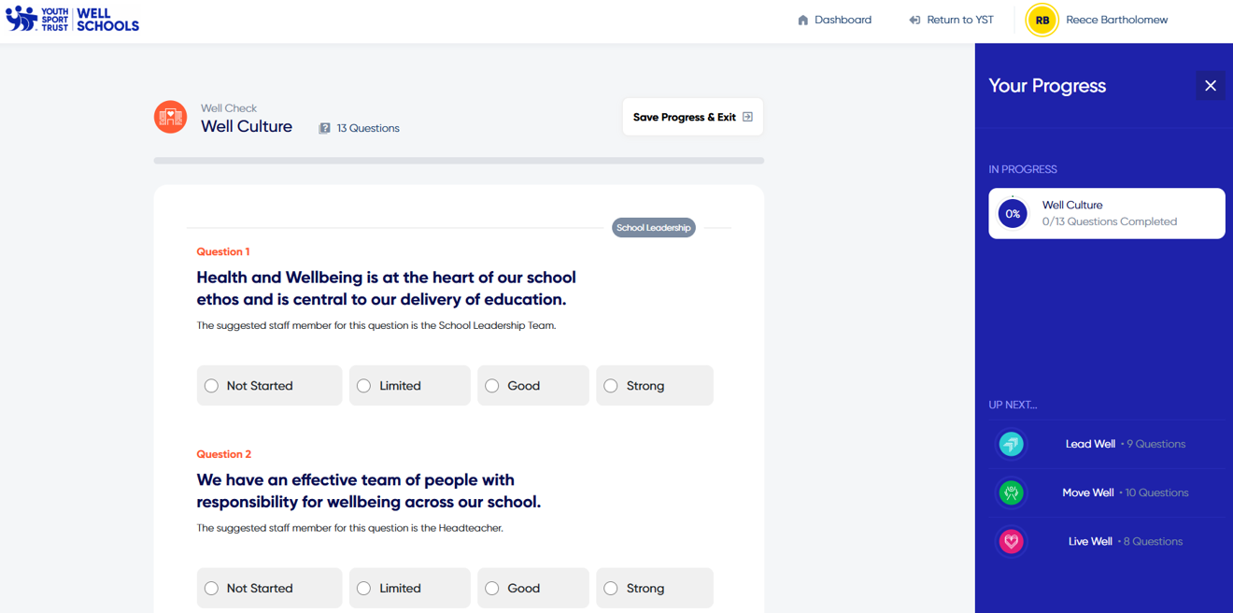Expand the Live Well 8 questions section
Image resolution: width=1233 pixels, height=613 pixels.
(x=1106, y=541)
